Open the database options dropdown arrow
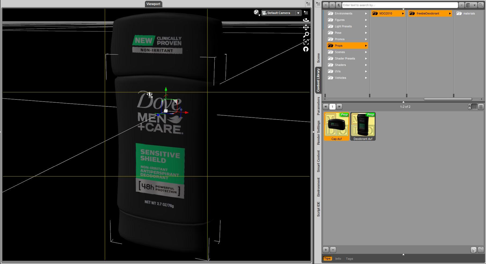The image size is (486, 264). (x=474, y=5)
